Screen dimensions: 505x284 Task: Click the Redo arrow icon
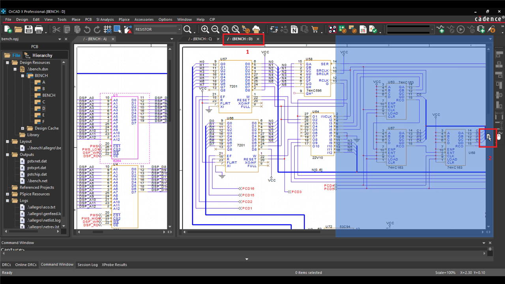click(97, 29)
